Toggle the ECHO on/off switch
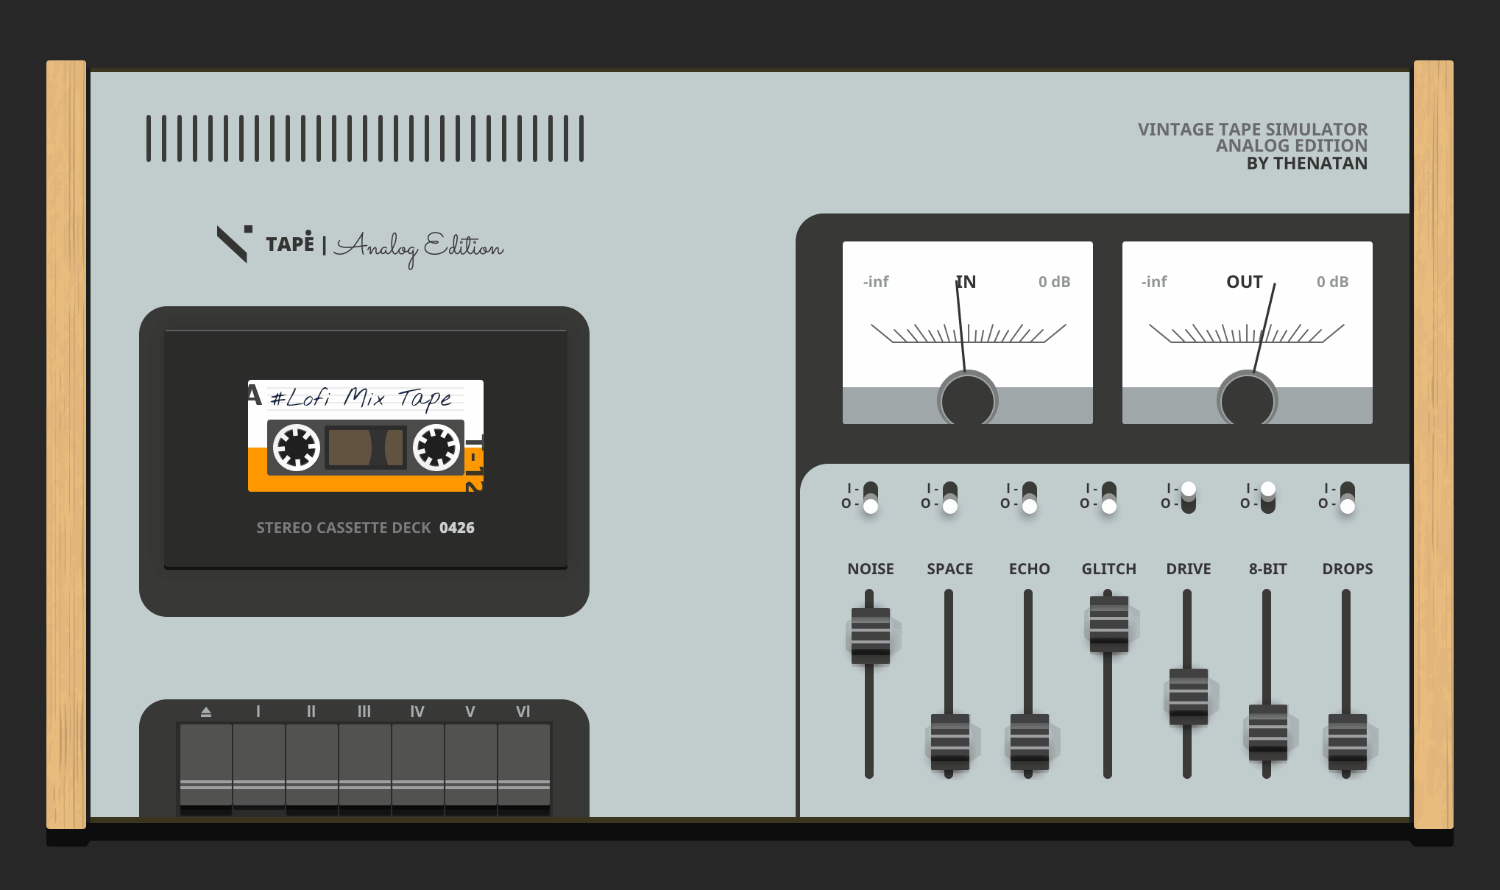The height and width of the screenshot is (890, 1500). (x=1030, y=498)
